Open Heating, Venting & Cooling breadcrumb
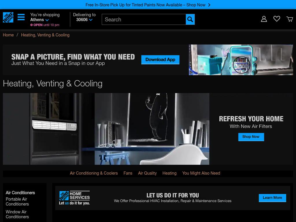 click(x=45, y=35)
